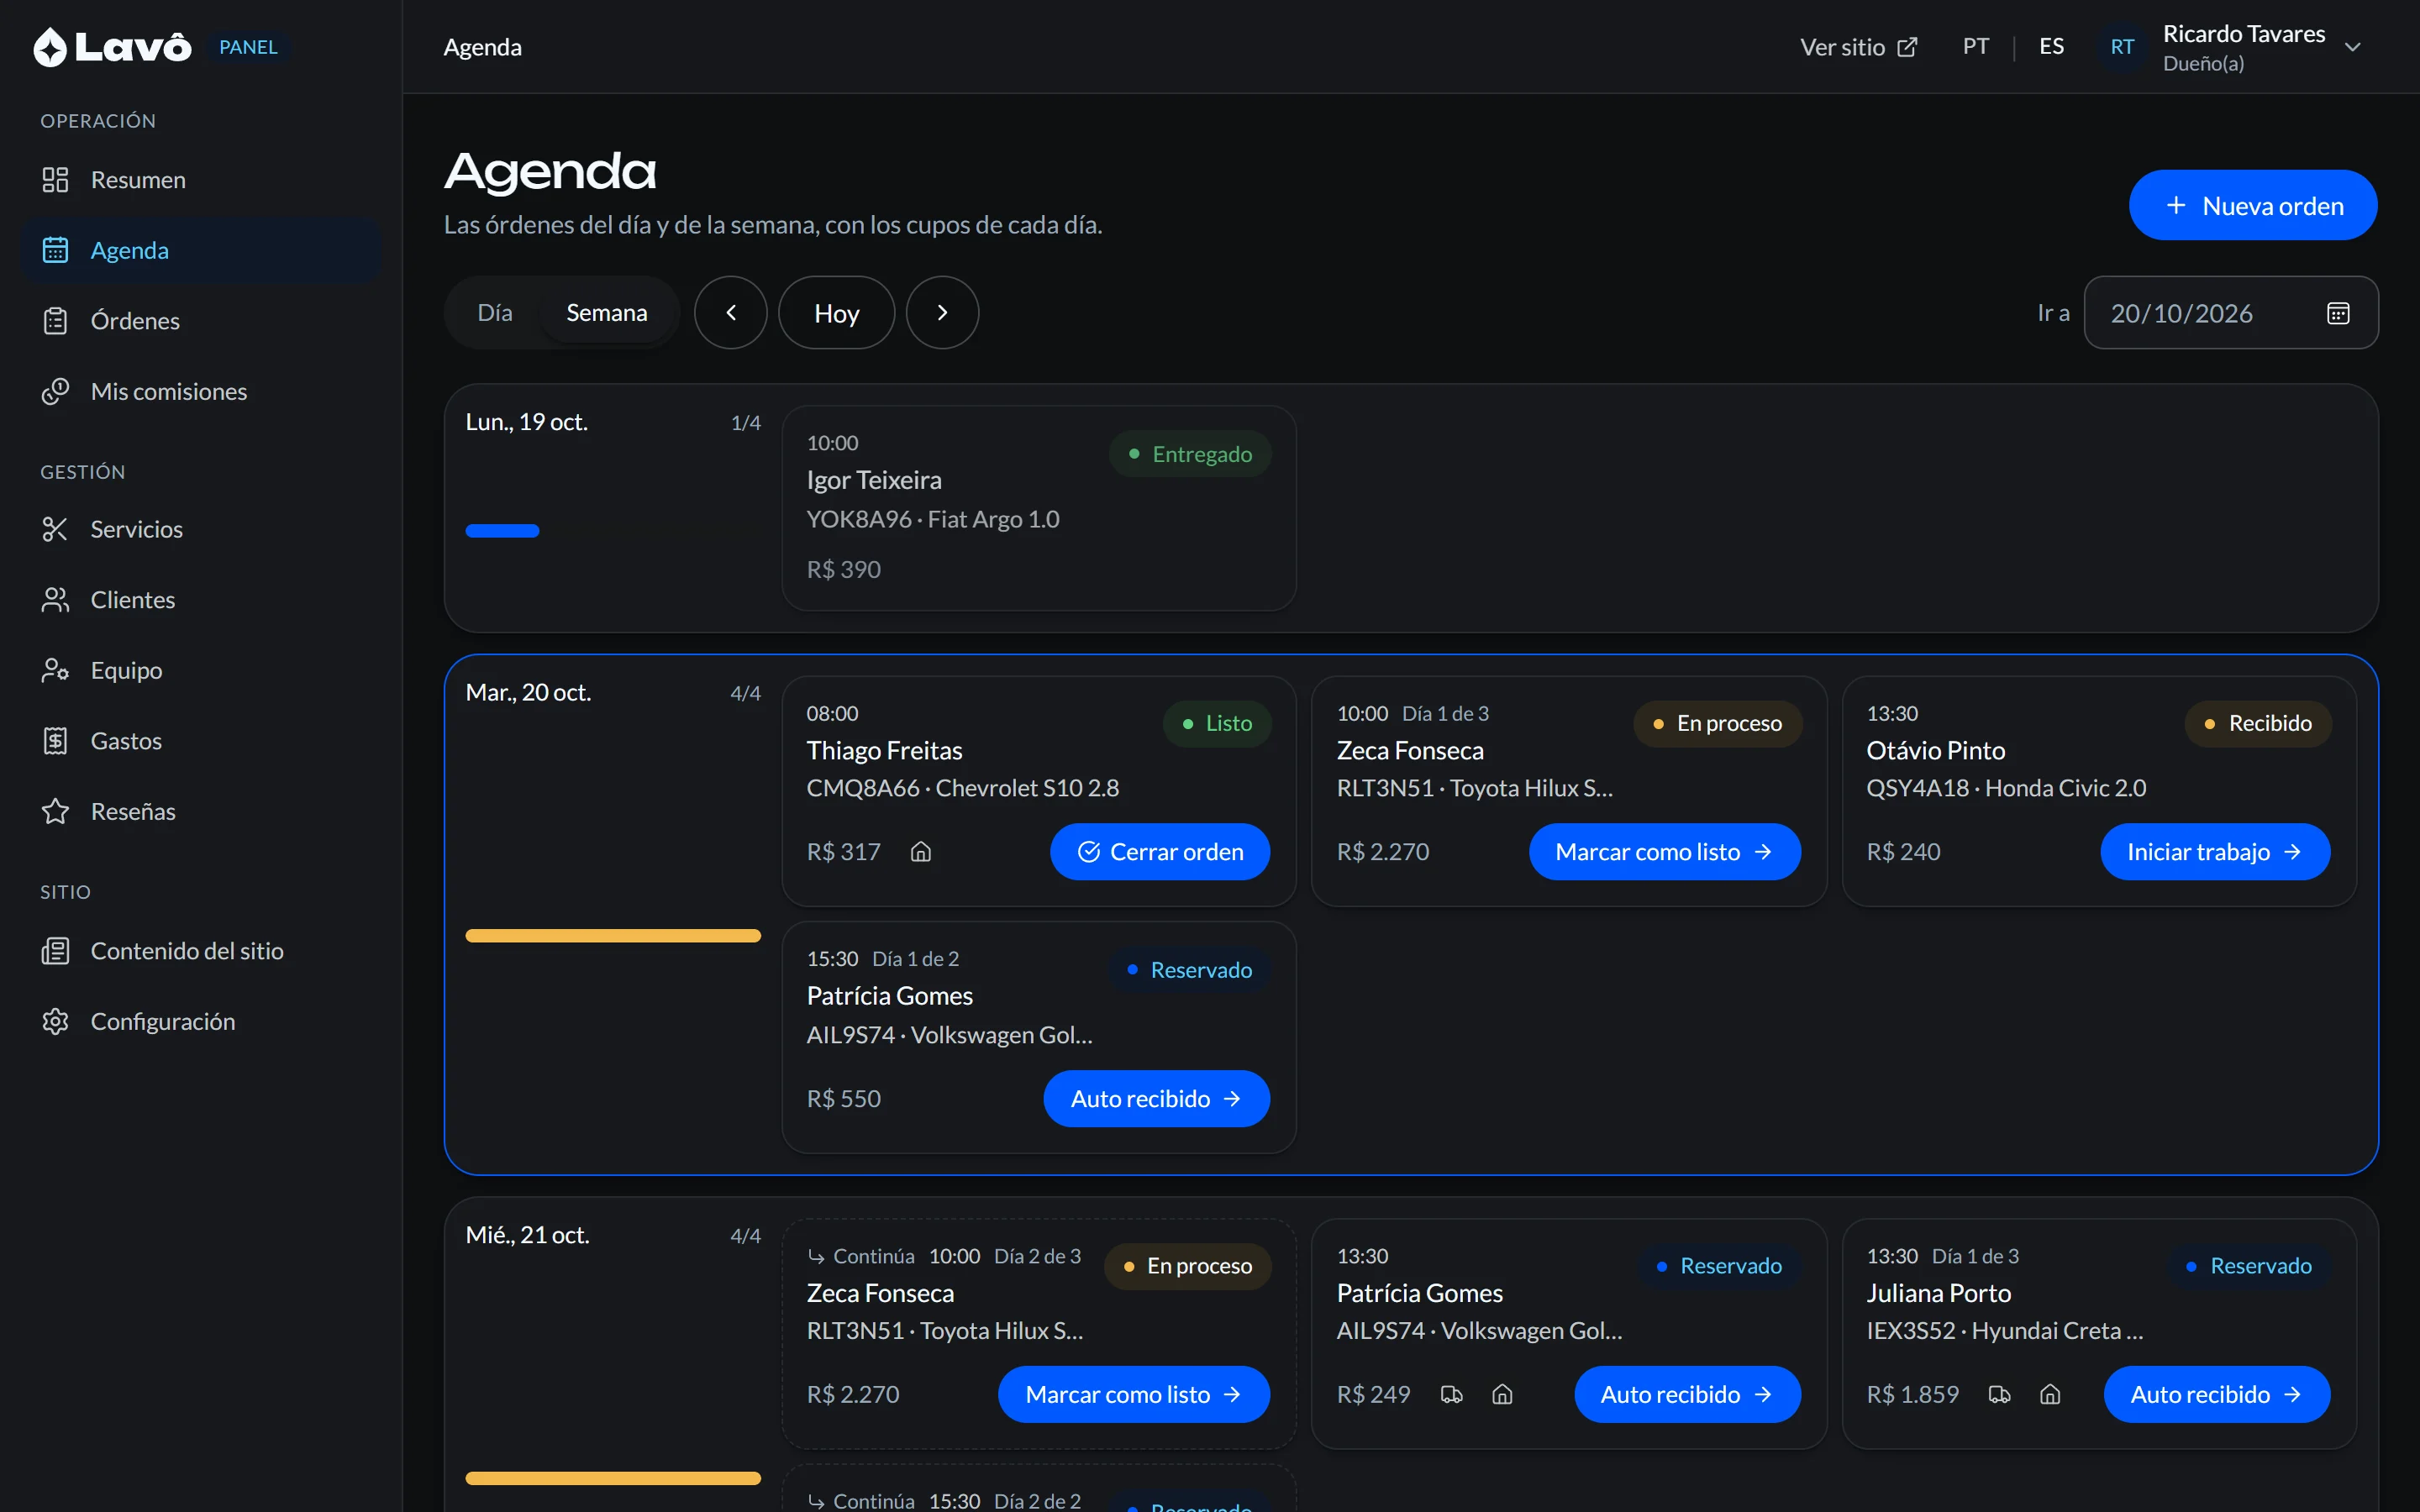Viewport: 2420px width, 1512px height.
Task: Open Resumen from the sidebar
Action: point(200,180)
